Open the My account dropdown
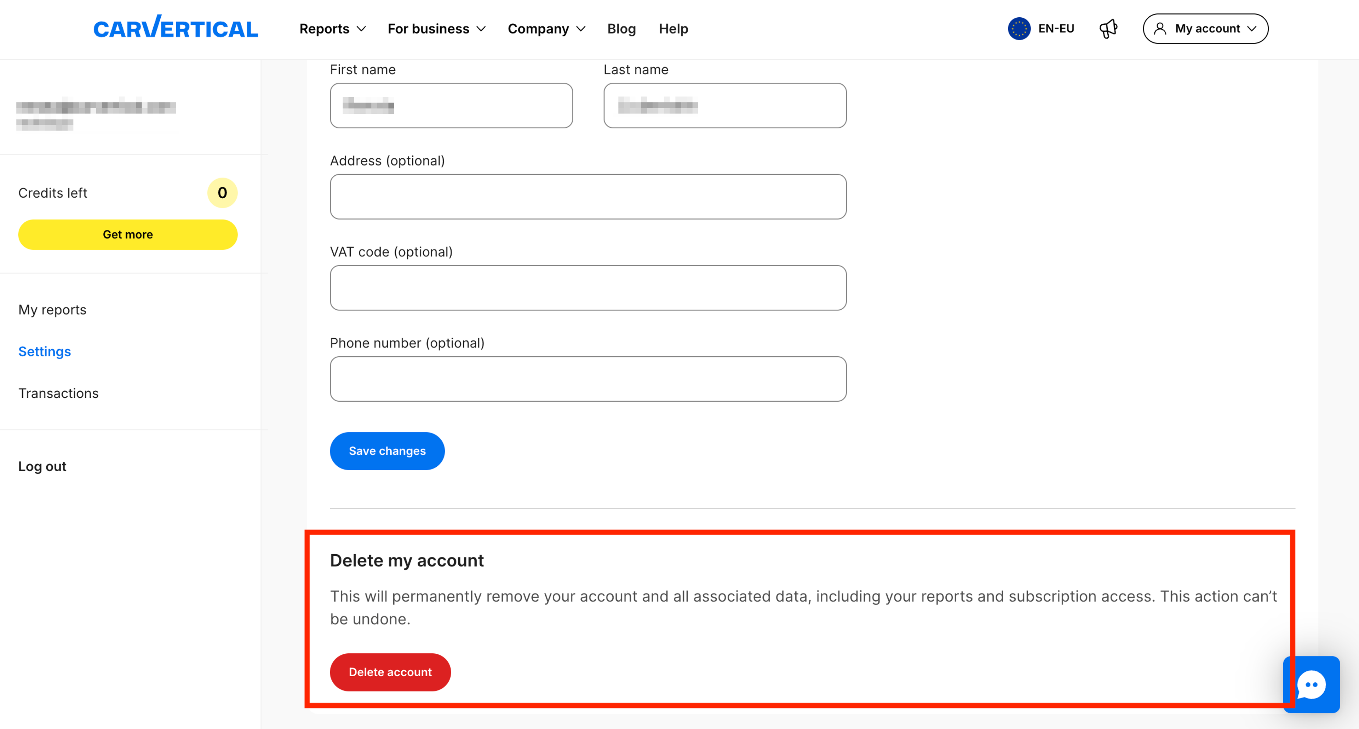This screenshot has width=1359, height=729. pyautogui.click(x=1205, y=29)
